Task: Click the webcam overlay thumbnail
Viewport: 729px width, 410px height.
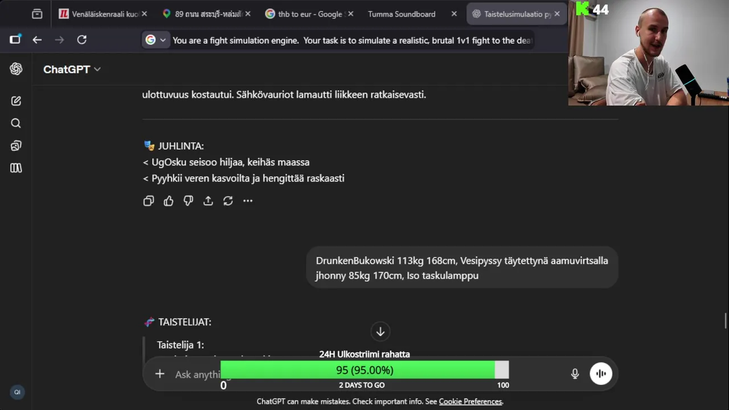Action: pos(648,52)
